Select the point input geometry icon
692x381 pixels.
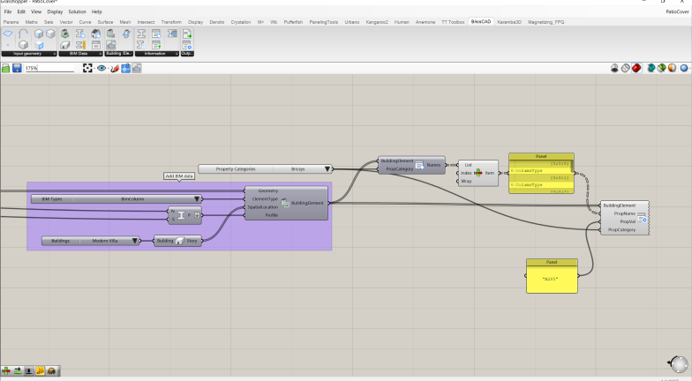coord(8,44)
